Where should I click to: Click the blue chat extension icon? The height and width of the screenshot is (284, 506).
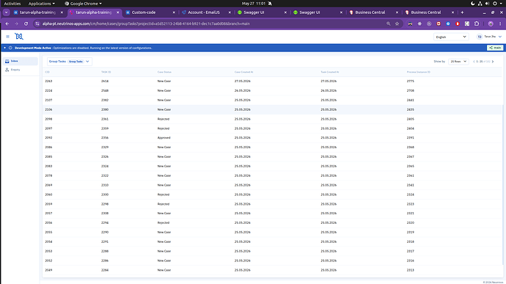tap(448, 23)
